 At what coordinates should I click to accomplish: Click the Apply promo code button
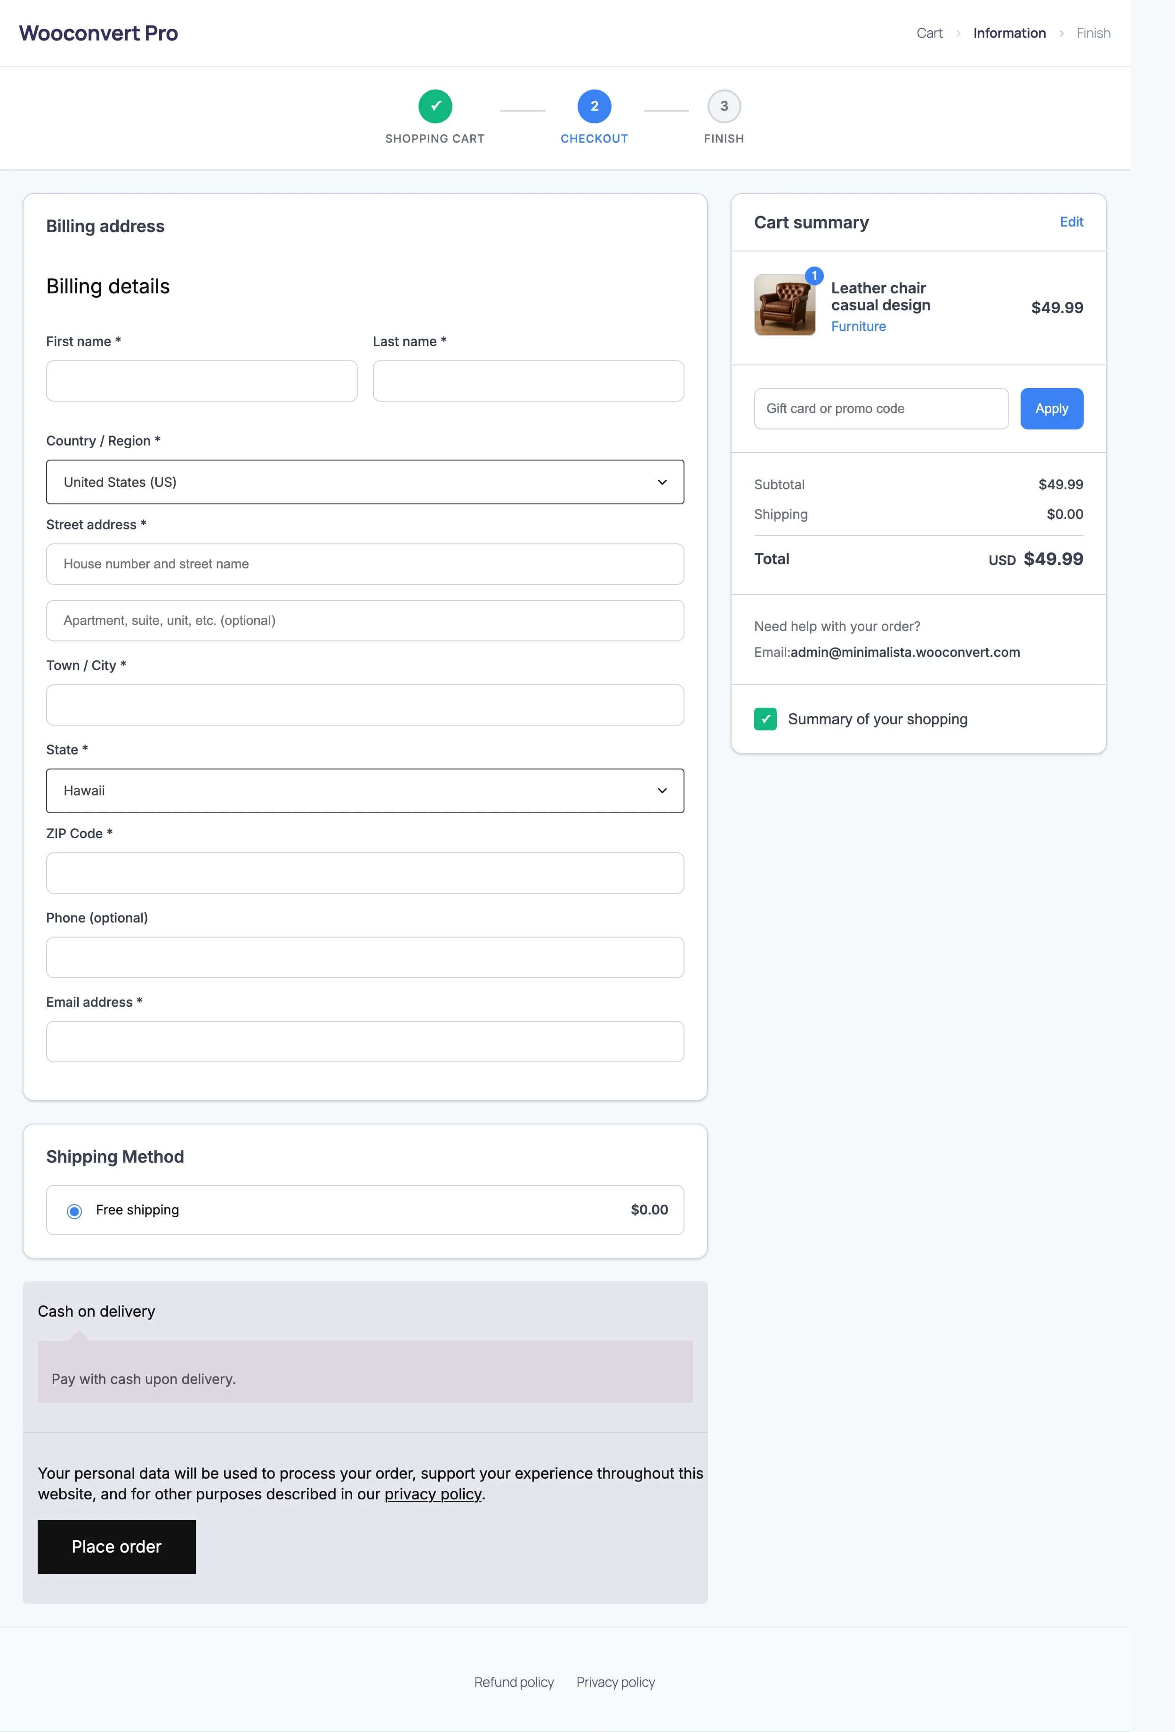click(x=1051, y=408)
